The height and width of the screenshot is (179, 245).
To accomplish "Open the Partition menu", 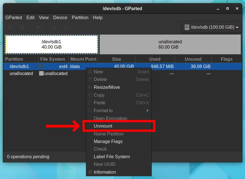I will (x=80, y=17).
